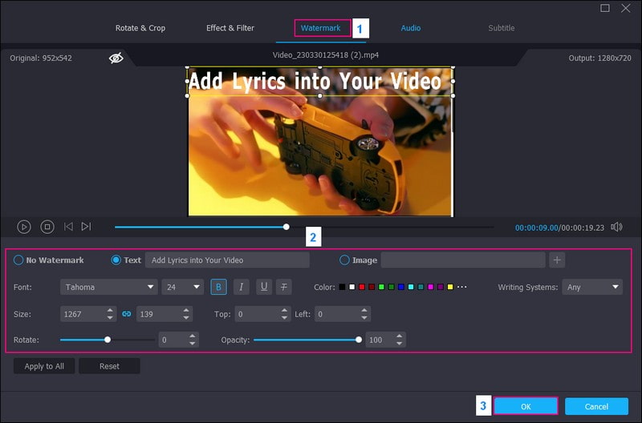This screenshot has height=423, width=642.
Task: Select the No Watermark option
Action: pyautogui.click(x=18, y=260)
